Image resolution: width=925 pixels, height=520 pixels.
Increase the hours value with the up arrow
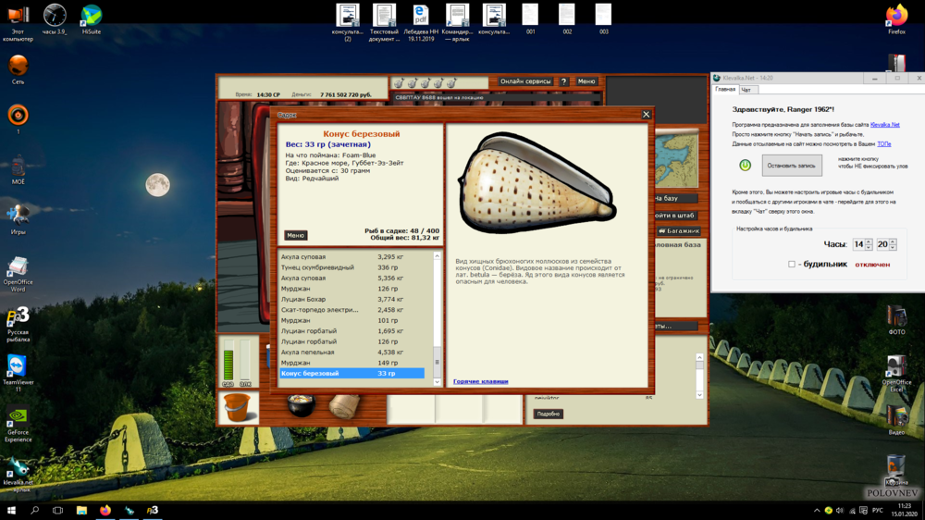pyautogui.click(x=869, y=241)
